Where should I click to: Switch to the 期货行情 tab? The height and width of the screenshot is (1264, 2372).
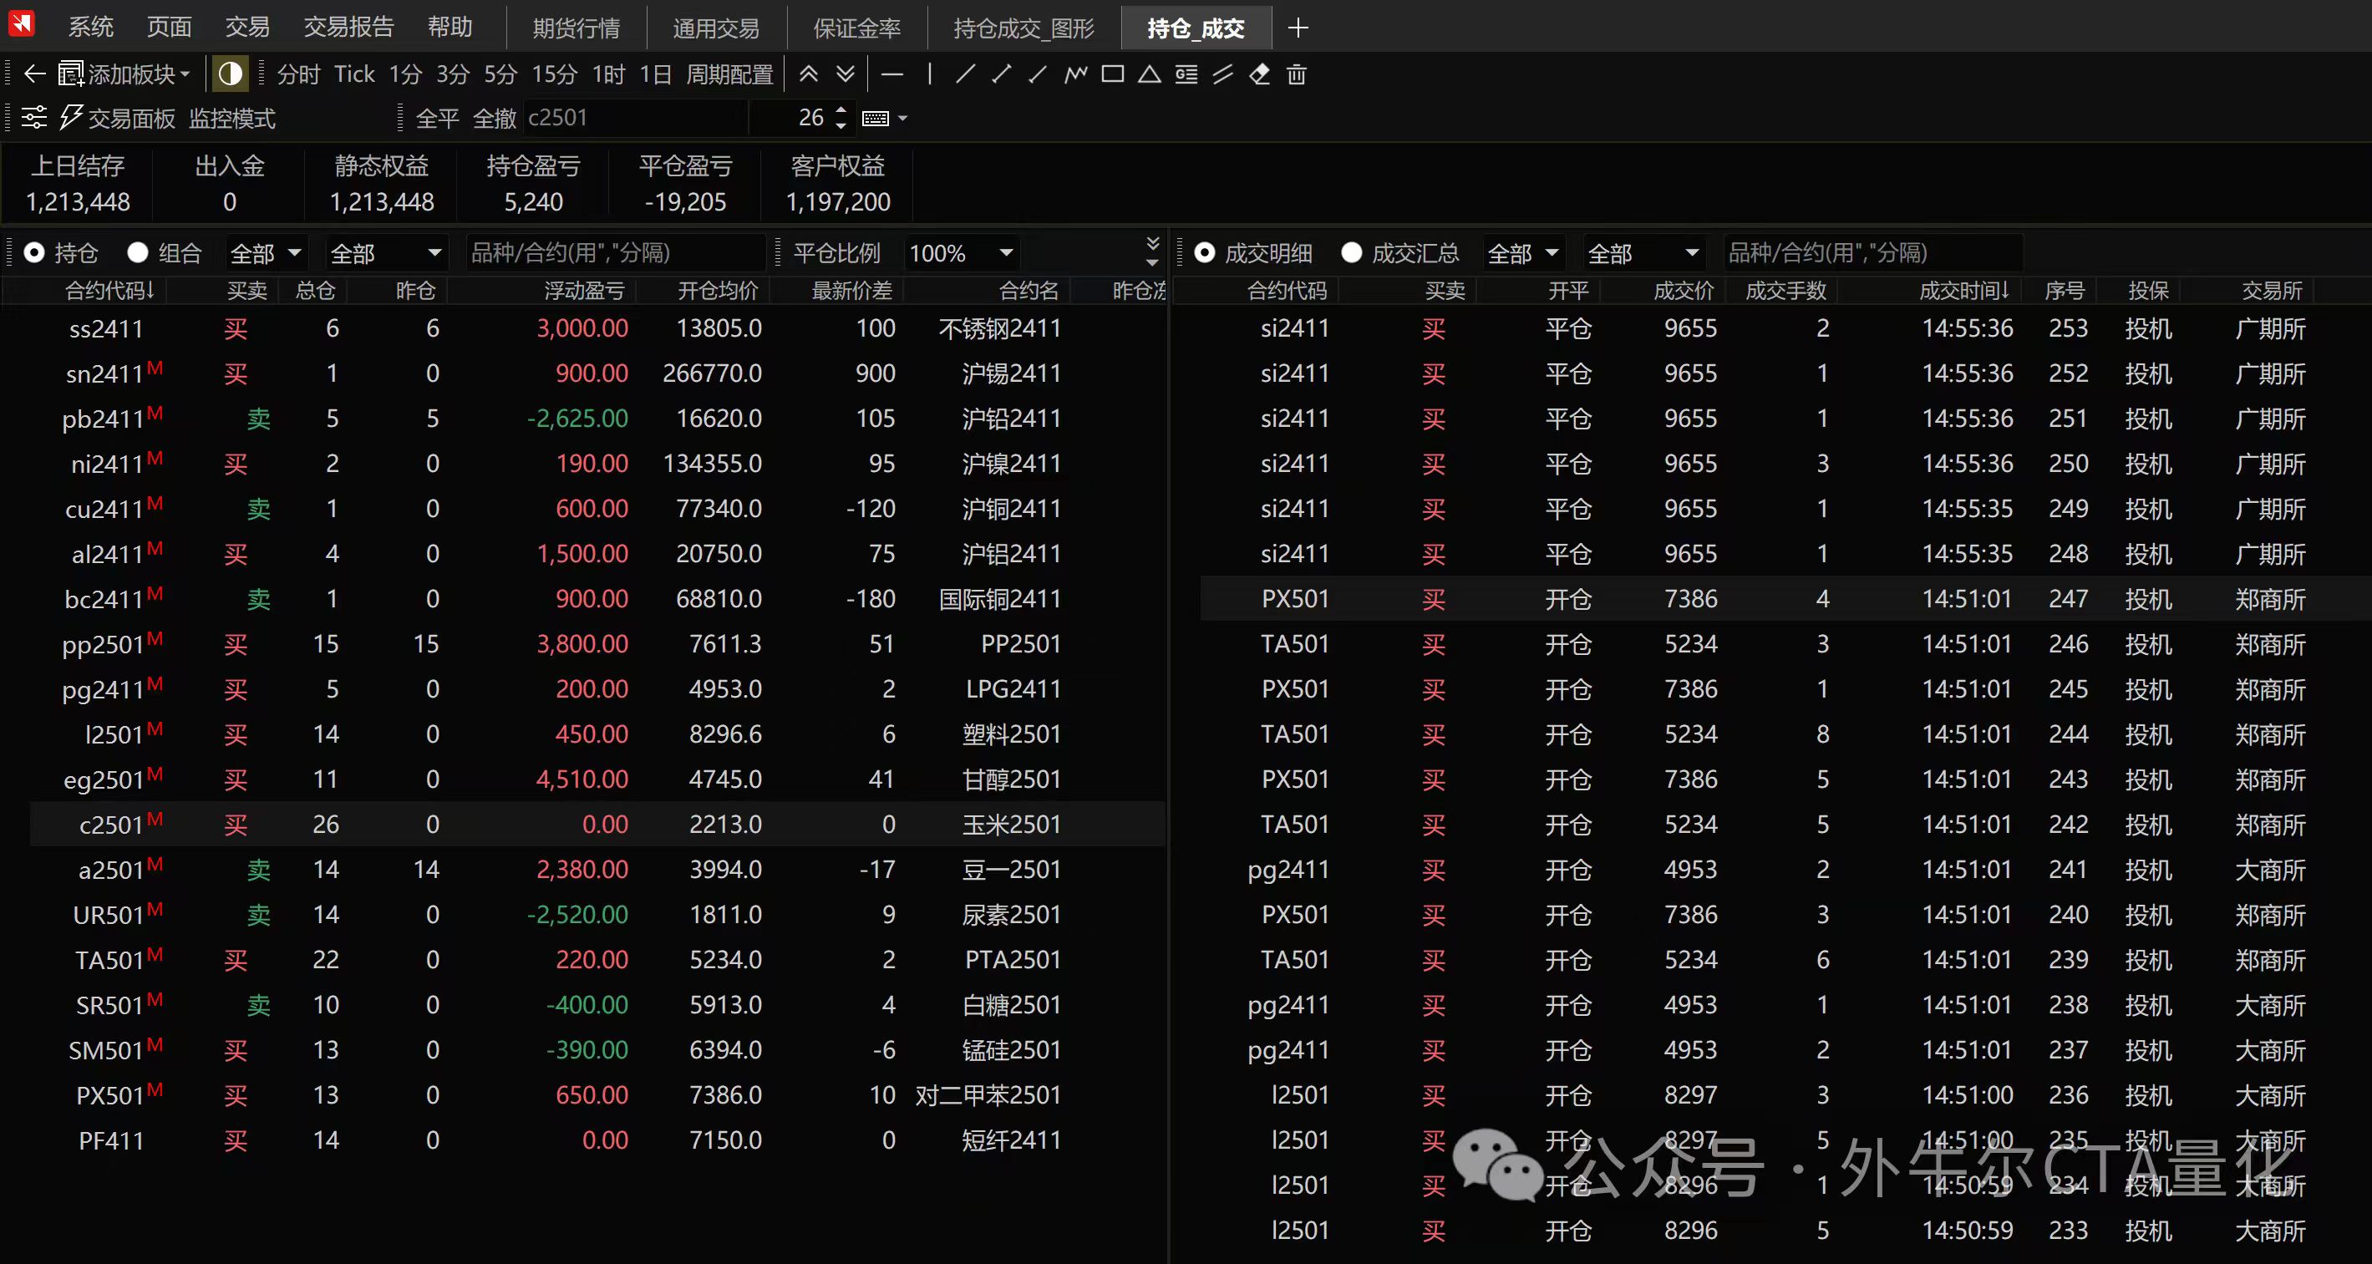[x=576, y=27]
